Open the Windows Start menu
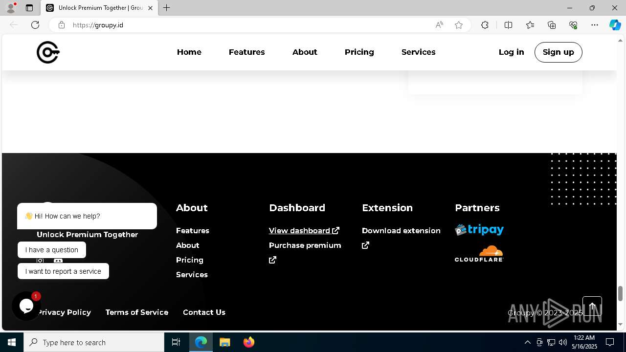The width and height of the screenshot is (626, 352). point(12,342)
